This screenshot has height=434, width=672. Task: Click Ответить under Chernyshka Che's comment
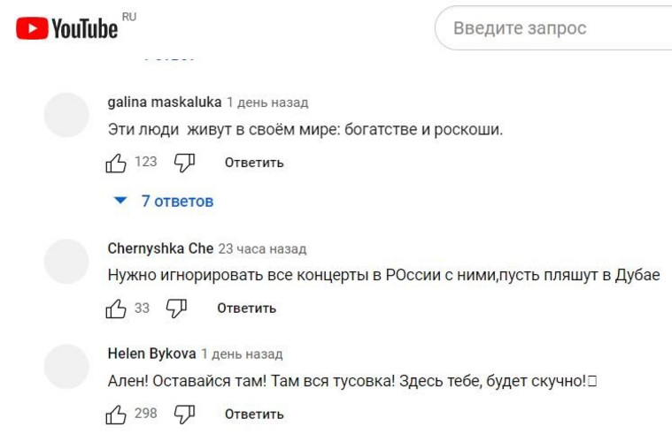(x=246, y=308)
